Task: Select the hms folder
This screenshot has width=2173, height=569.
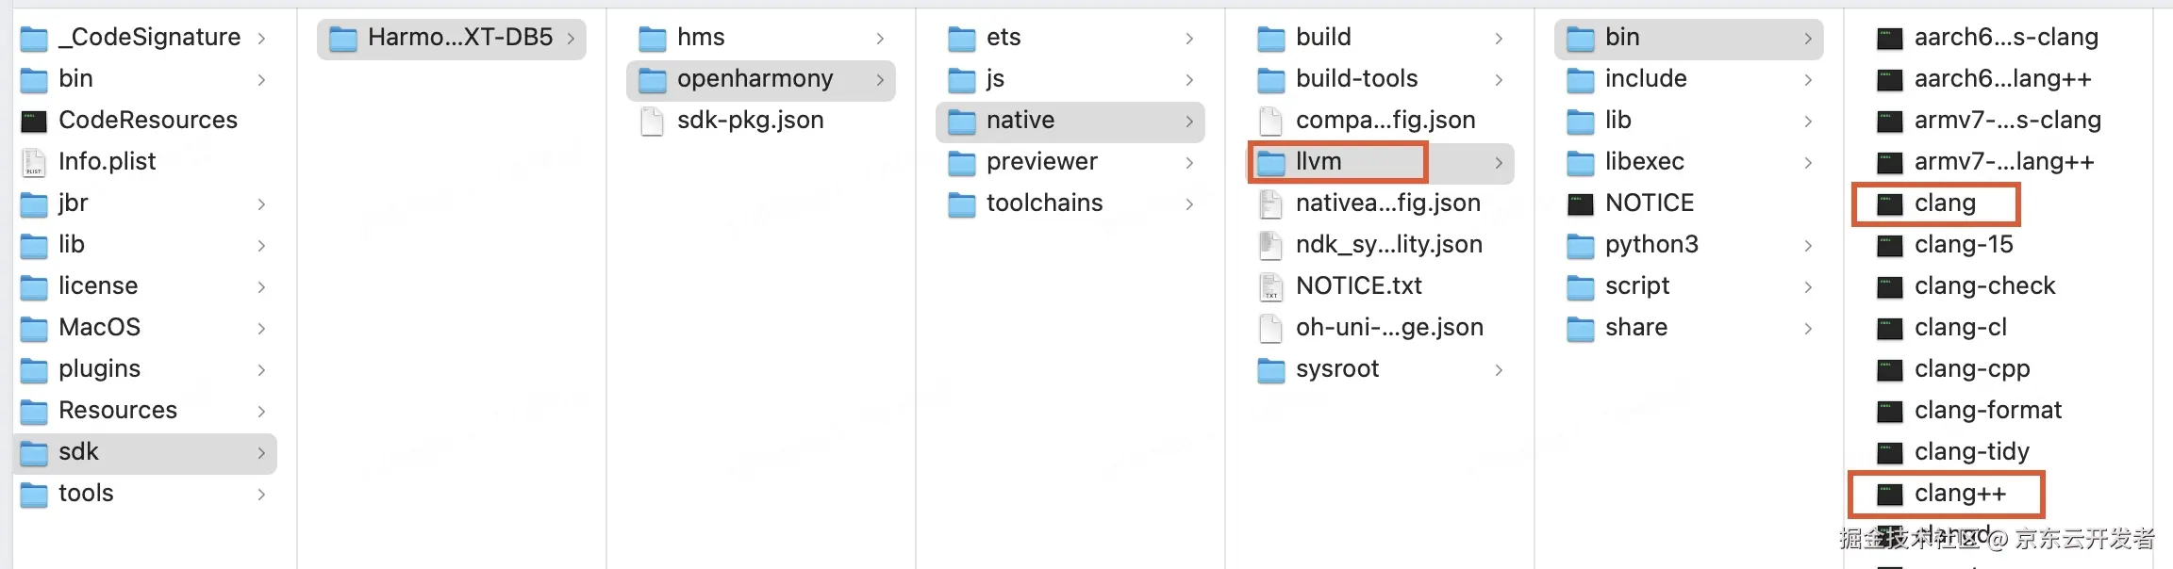Action: tap(701, 38)
